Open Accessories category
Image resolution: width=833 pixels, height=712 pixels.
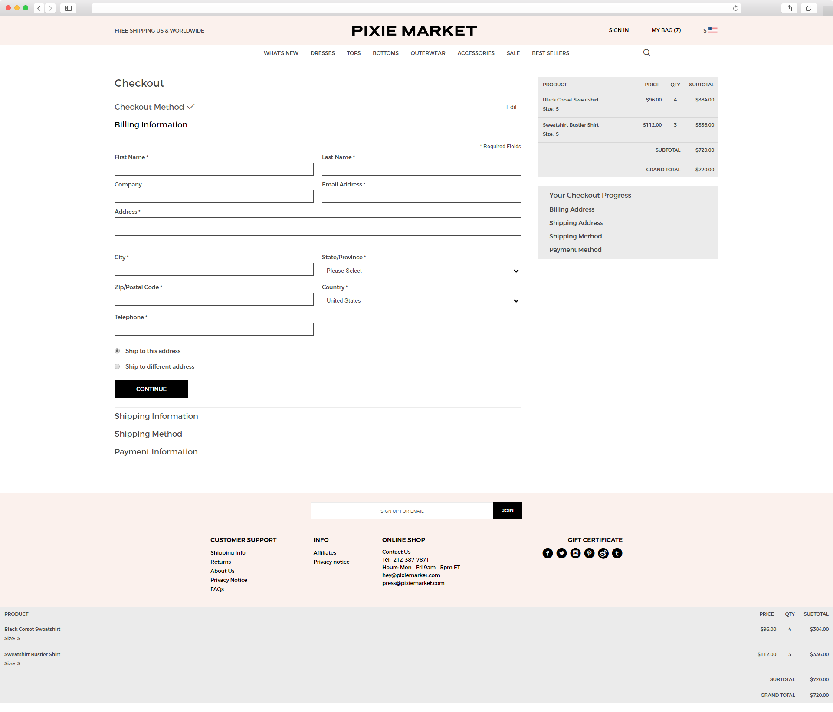pos(476,53)
